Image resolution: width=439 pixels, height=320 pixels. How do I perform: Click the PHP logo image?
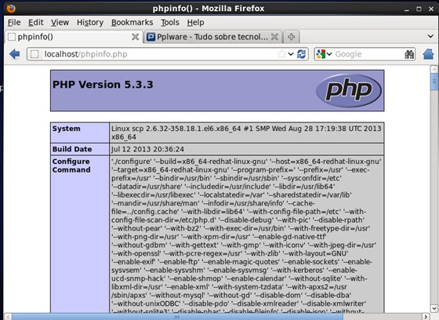point(349,90)
